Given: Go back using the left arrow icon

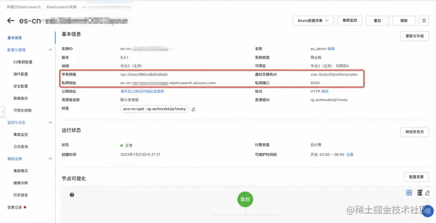Looking at the screenshot, I should pyautogui.click(x=10, y=20).
